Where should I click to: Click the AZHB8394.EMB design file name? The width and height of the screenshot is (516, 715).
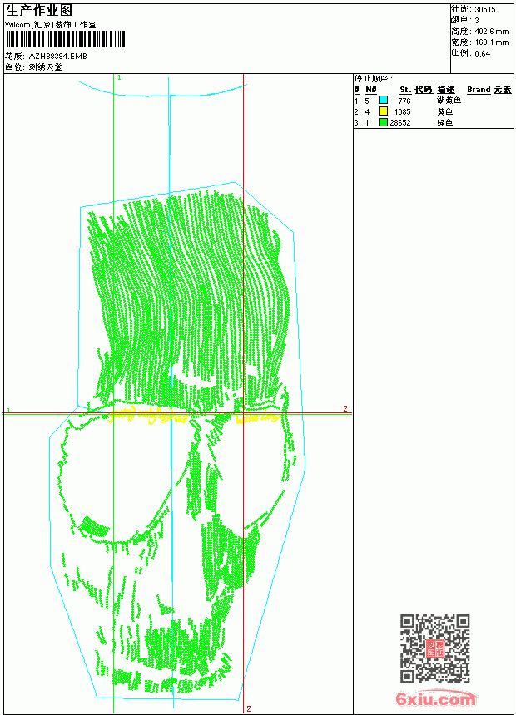(57, 56)
